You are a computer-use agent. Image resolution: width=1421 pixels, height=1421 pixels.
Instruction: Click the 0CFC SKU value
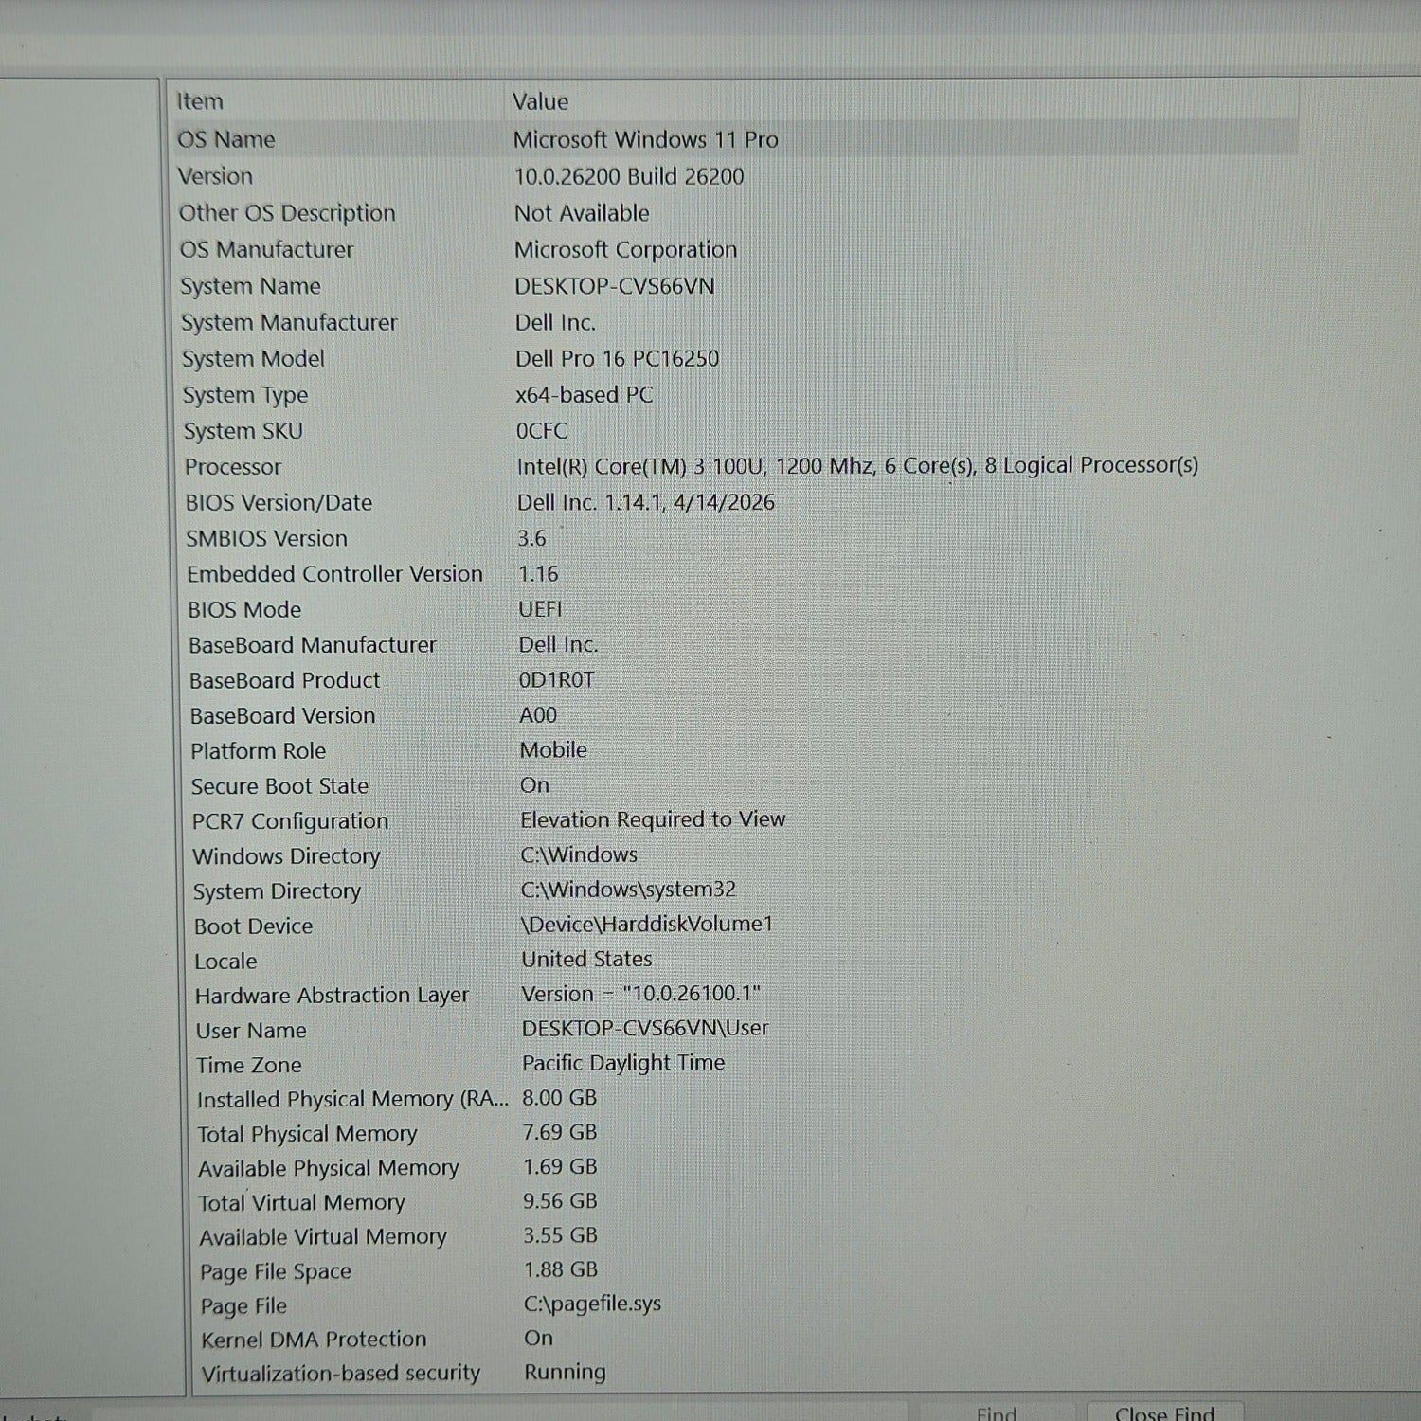pyautogui.click(x=542, y=431)
